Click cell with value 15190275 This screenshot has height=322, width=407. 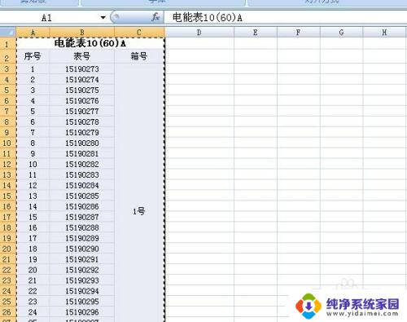(82, 90)
